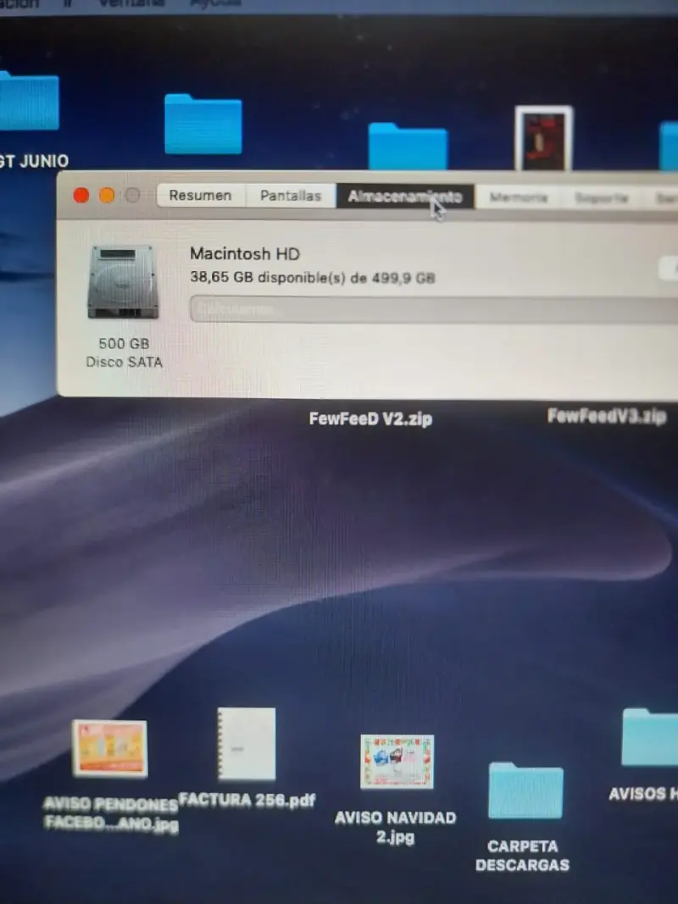Click the 38,65 GB disponible(s) text
Image resolution: width=678 pixels, height=904 pixels.
pos(313,277)
